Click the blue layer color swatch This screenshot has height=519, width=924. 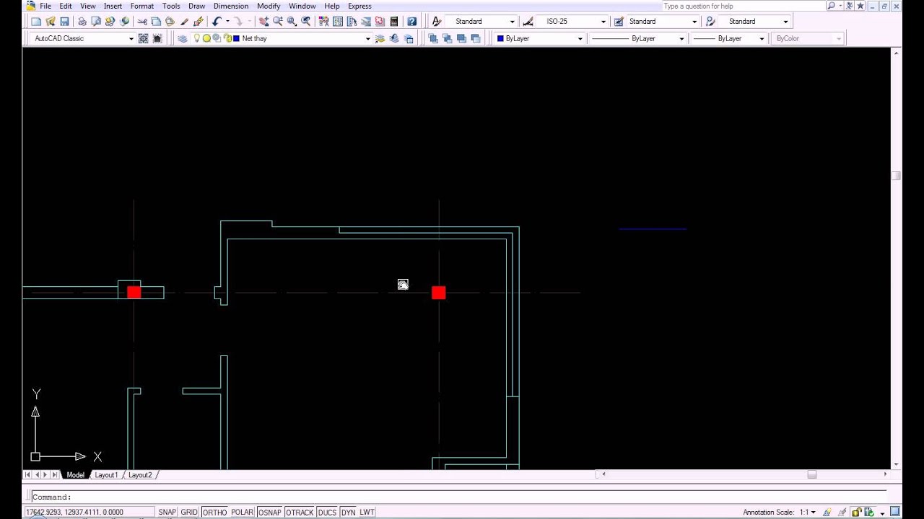click(x=236, y=39)
